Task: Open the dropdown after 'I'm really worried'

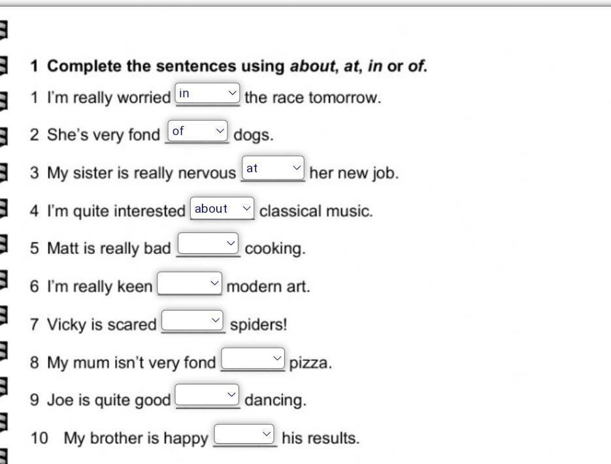Action: point(208,94)
